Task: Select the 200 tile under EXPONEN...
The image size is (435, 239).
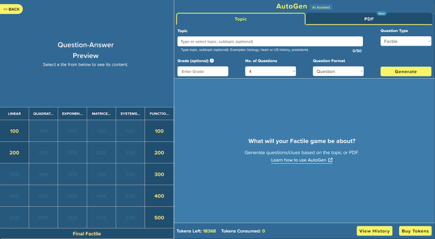Action: (72, 153)
